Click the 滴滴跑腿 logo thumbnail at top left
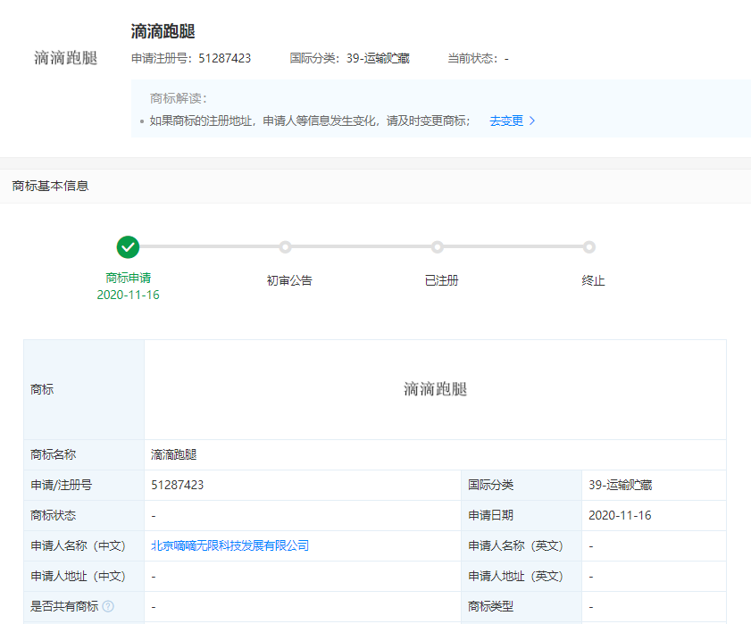Viewport: 751px width, 624px height. pos(65,58)
